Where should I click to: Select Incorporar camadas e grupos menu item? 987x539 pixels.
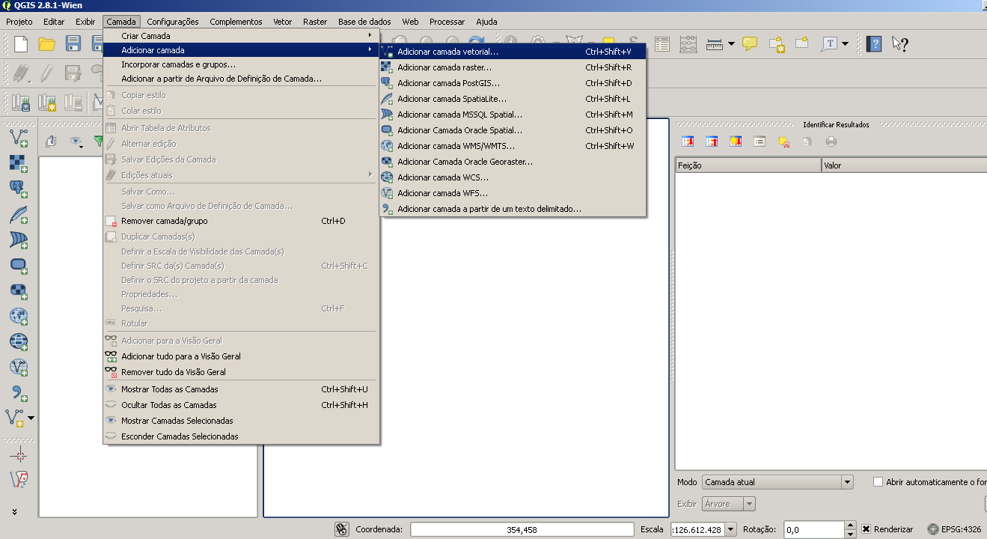pyautogui.click(x=242, y=64)
